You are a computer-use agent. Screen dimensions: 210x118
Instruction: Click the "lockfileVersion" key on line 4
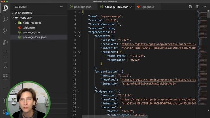[101, 24]
